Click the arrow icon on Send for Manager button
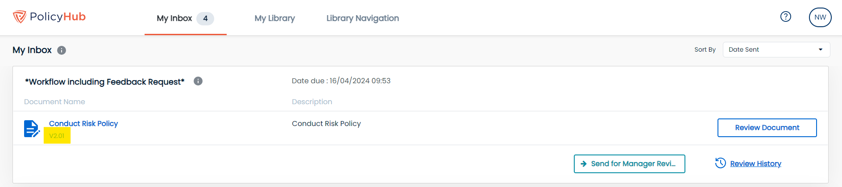 584,164
